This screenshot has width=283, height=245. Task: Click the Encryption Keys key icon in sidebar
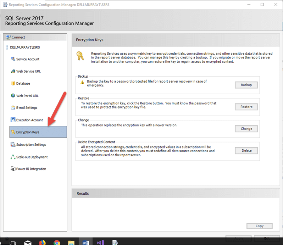13,132
